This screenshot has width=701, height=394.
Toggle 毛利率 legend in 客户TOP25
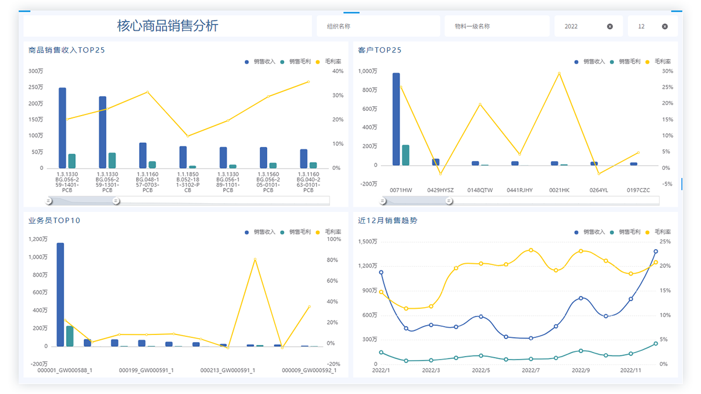pyautogui.click(x=658, y=61)
